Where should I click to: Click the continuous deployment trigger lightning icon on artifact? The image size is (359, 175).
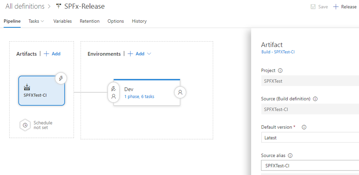(61, 79)
